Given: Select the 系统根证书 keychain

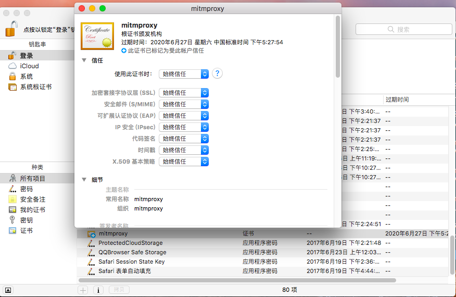Looking at the screenshot, I should 37,87.
